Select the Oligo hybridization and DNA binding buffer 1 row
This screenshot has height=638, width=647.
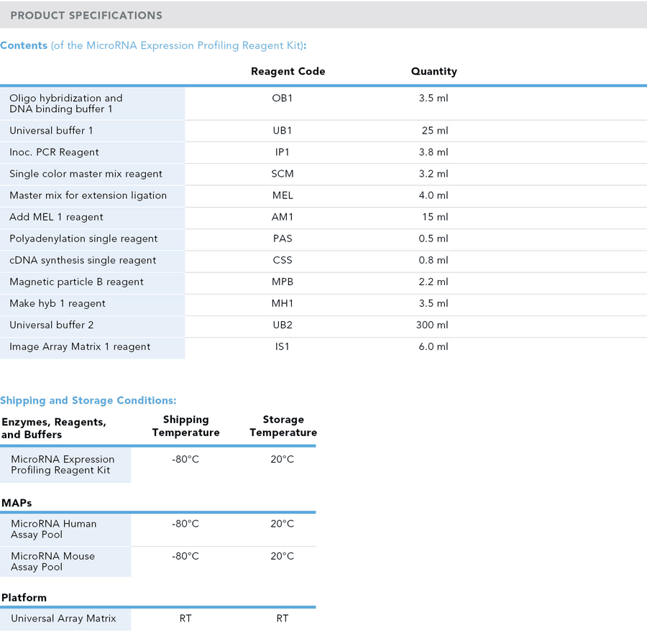(323, 103)
